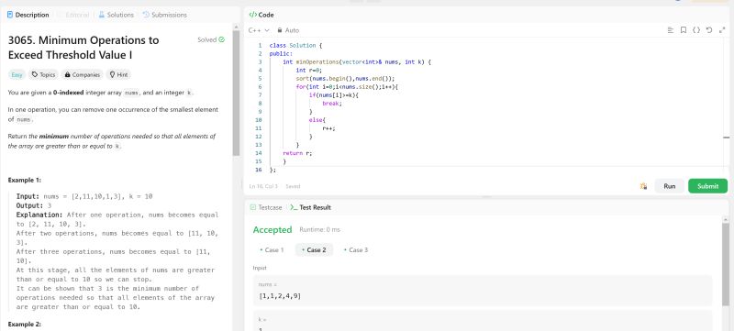
Task: Click the curly braces icon in code toolbar
Action: [696, 30]
